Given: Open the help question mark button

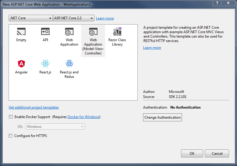Looking at the screenshot, I should coord(217,3).
